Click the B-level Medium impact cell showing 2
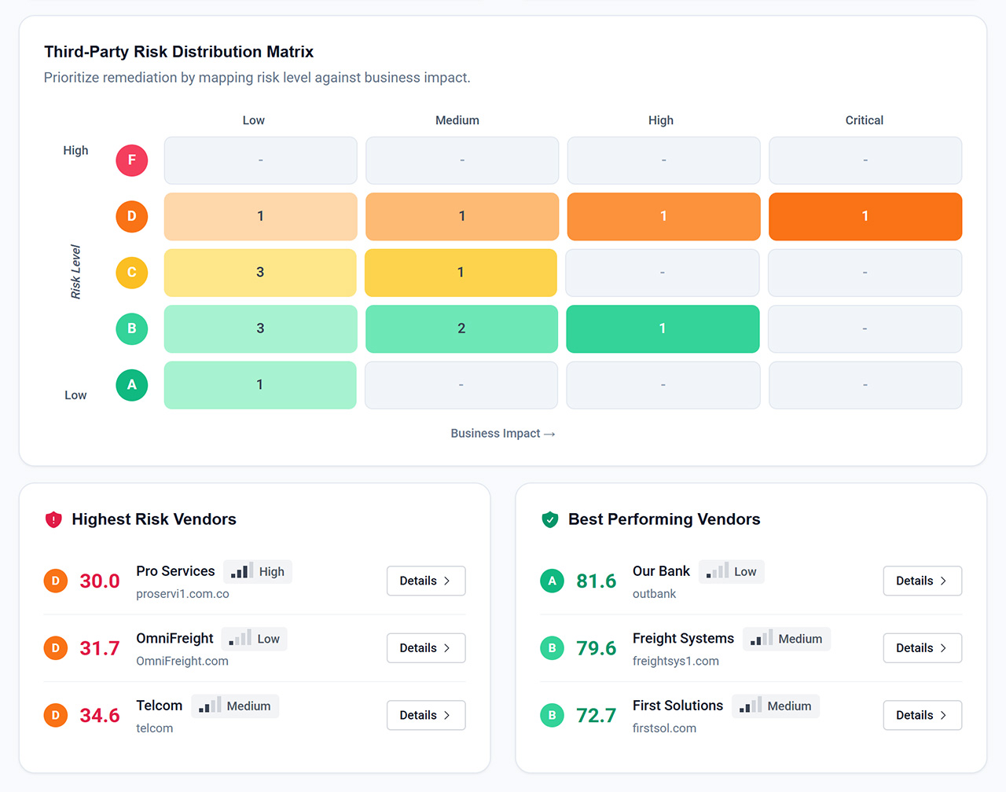The height and width of the screenshot is (792, 1006). [x=461, y=328]
